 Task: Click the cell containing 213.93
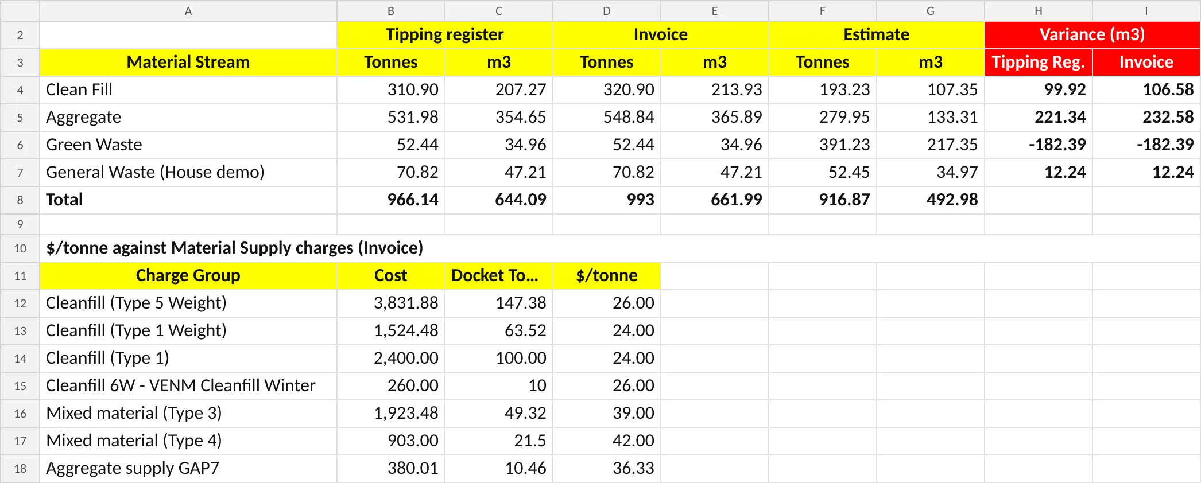[x=714, y=89]
